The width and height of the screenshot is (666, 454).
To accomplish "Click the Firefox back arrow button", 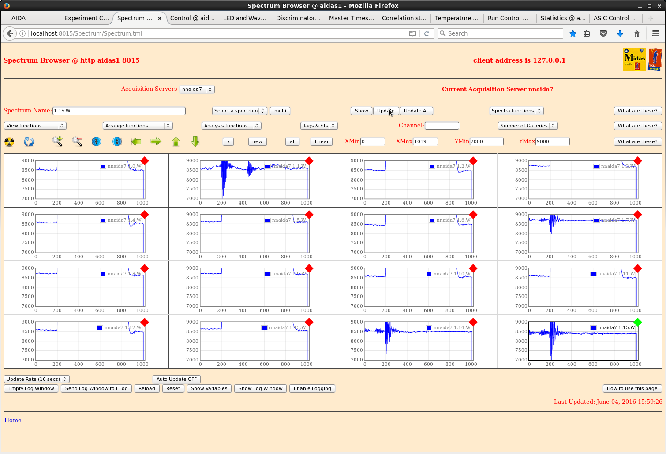I will coord(10,33).
